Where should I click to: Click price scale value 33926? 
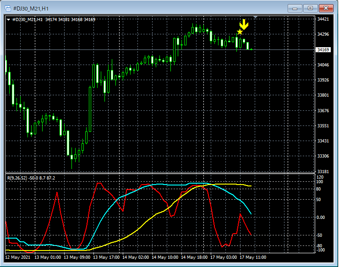pos(323,80)
